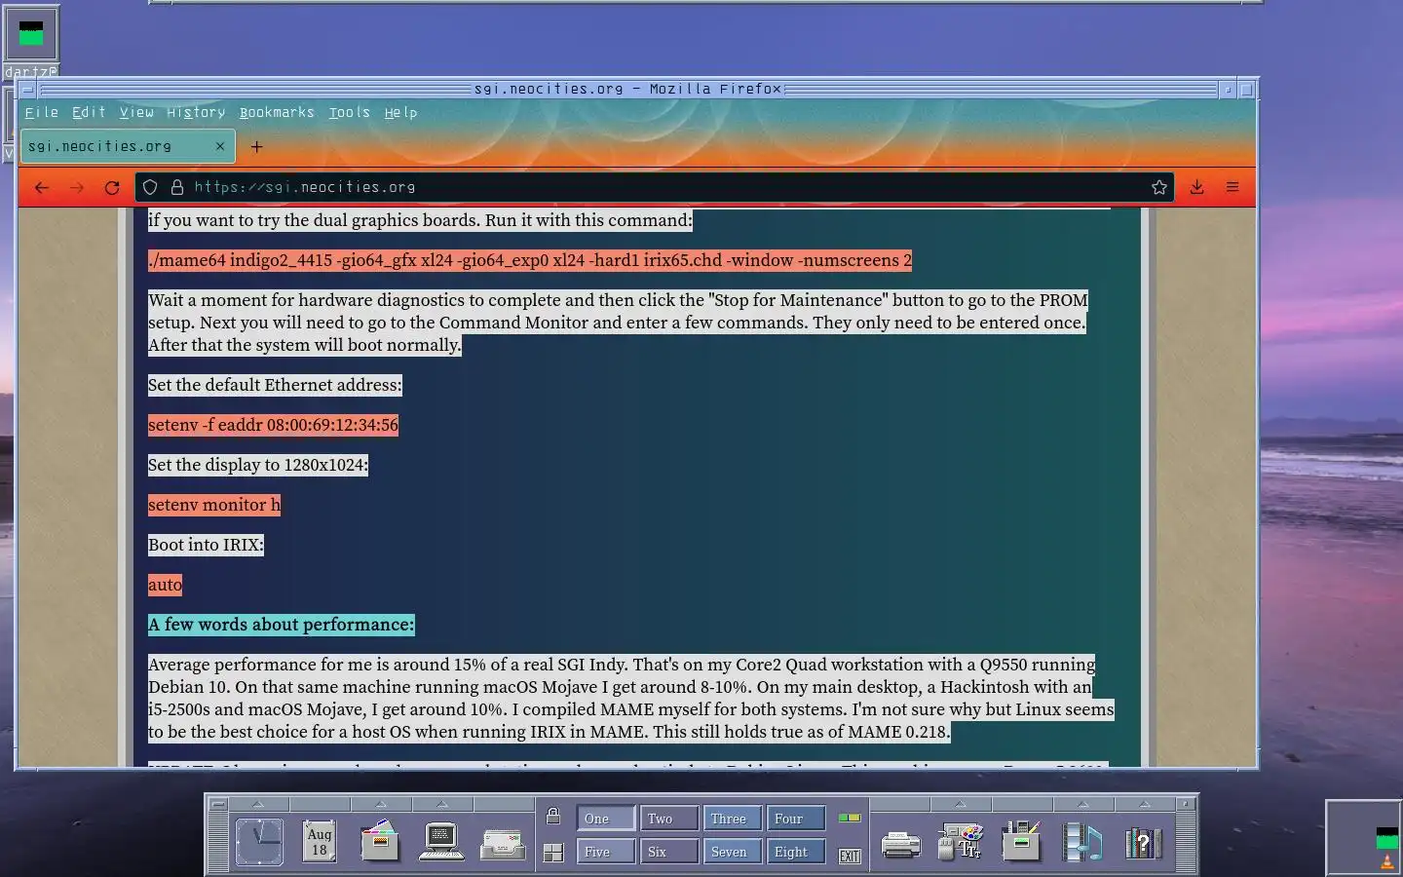Expand the subpanel arrow above File Manager
Image resolution: width=1403 pixels, height=877 pixels.
381,804
